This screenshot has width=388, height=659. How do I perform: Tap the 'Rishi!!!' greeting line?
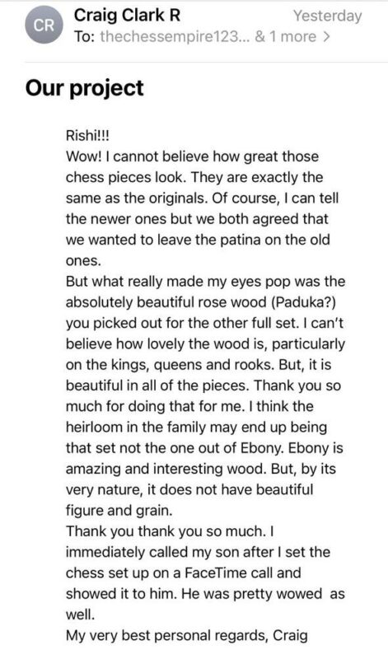(87, 136)
